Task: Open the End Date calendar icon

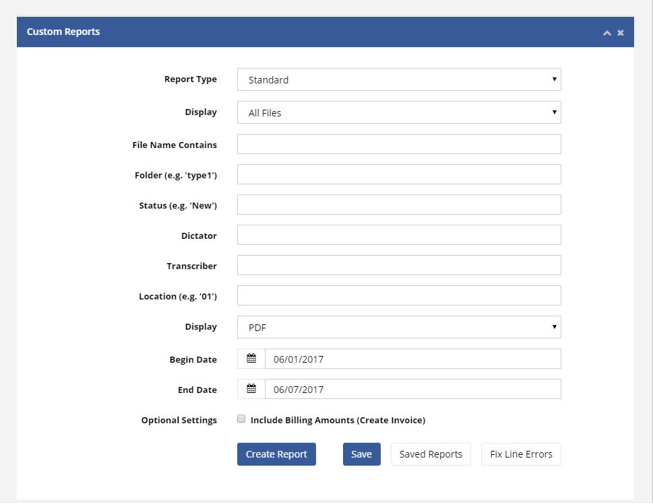Action: 251,389
